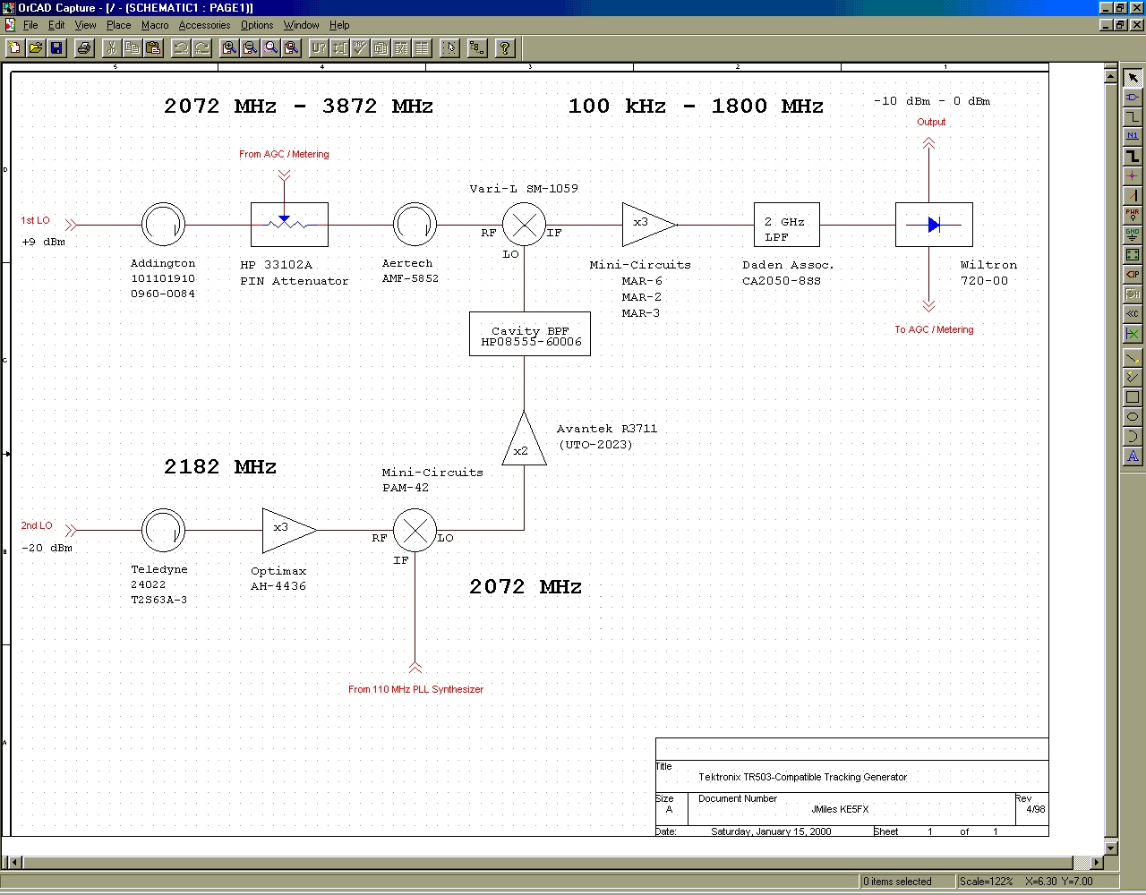Viewport: 1146px width, 895px height.
Task: Choose the Place Rectangle drawing tool
Action: coord(1133,397)
